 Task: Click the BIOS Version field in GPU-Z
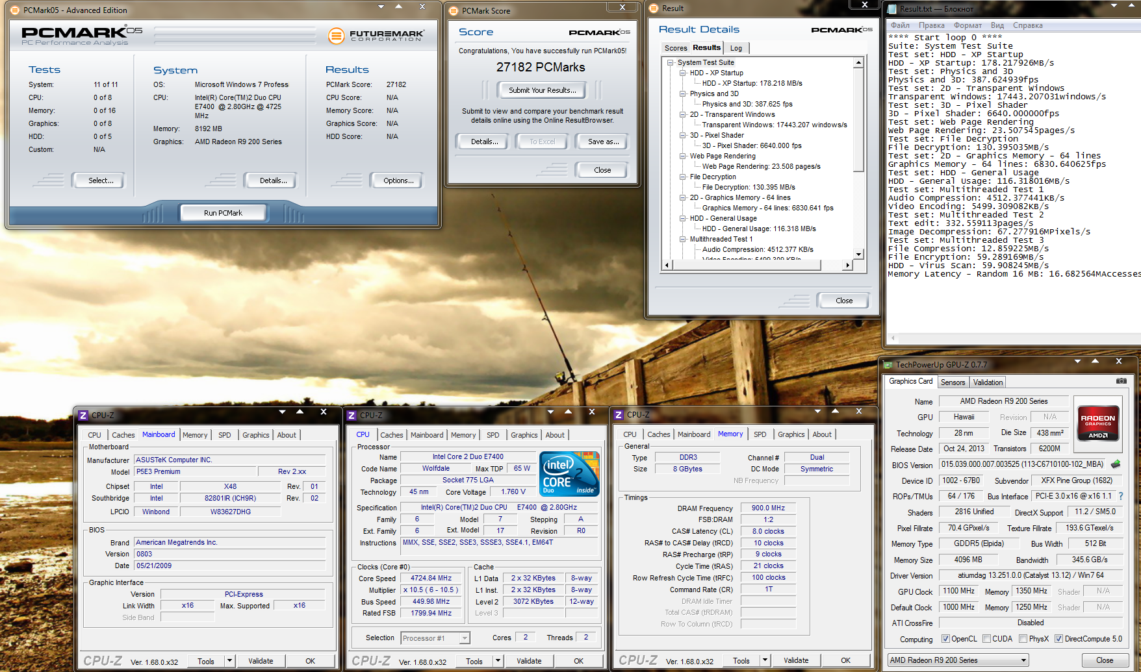(1023, 464)
